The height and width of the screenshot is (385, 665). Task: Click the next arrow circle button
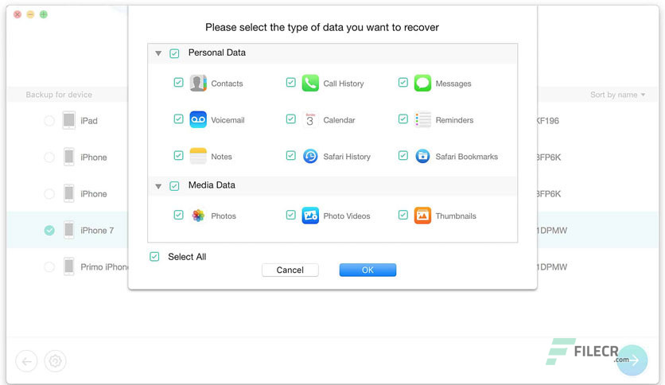pyautogui.click(x=632, y=360)
